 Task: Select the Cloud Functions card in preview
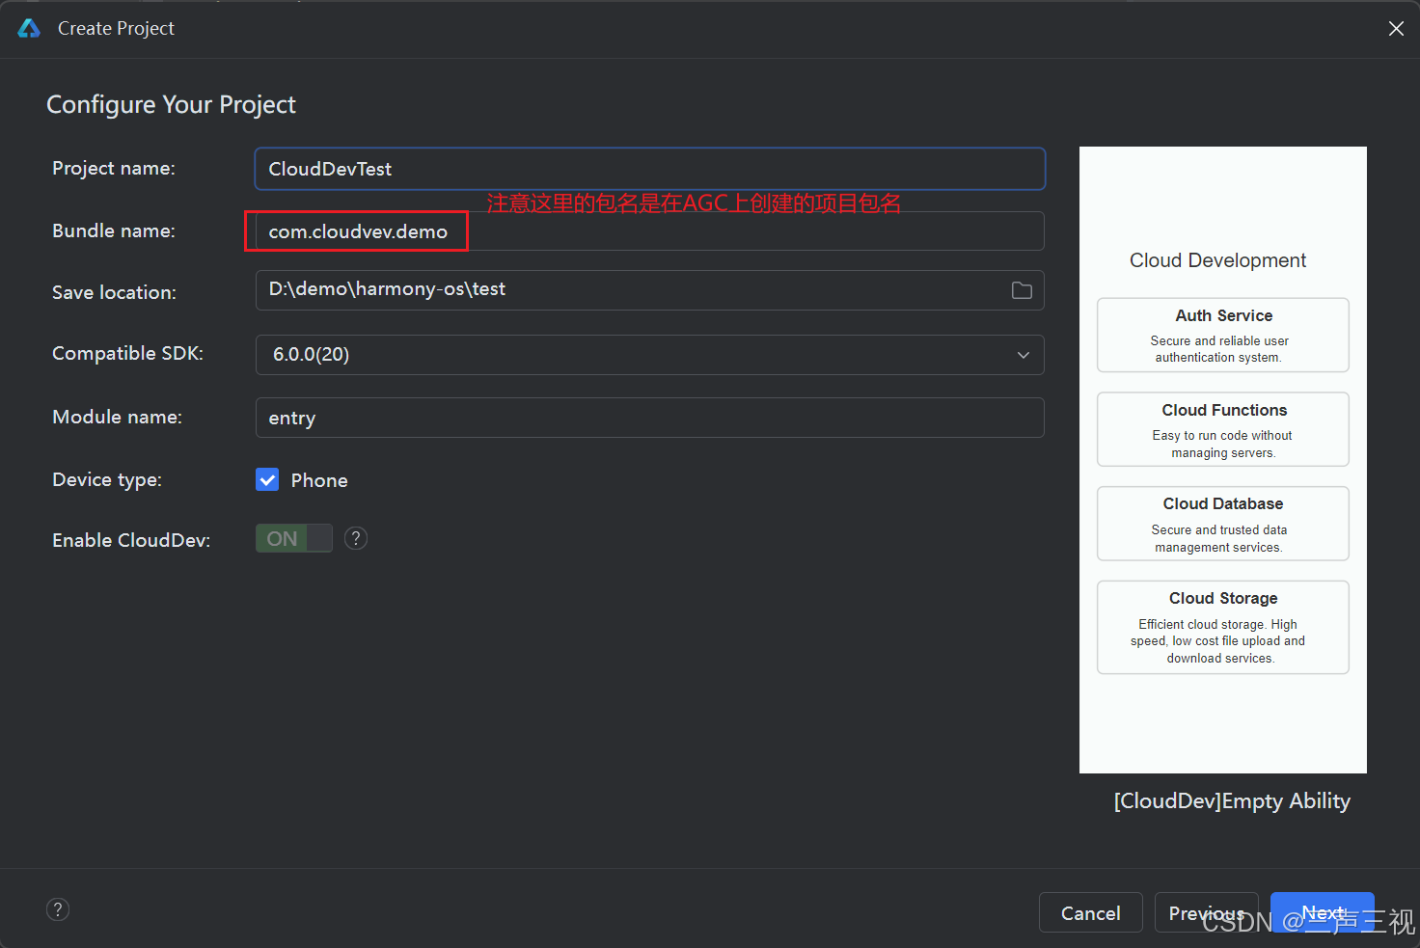(1222, 429)
